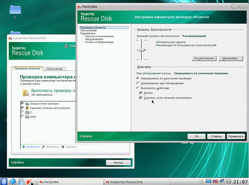Select Запрашивать при обнаружении radio button
The width and height of the screenshot is (249, 185).
(x=138, y=83)
